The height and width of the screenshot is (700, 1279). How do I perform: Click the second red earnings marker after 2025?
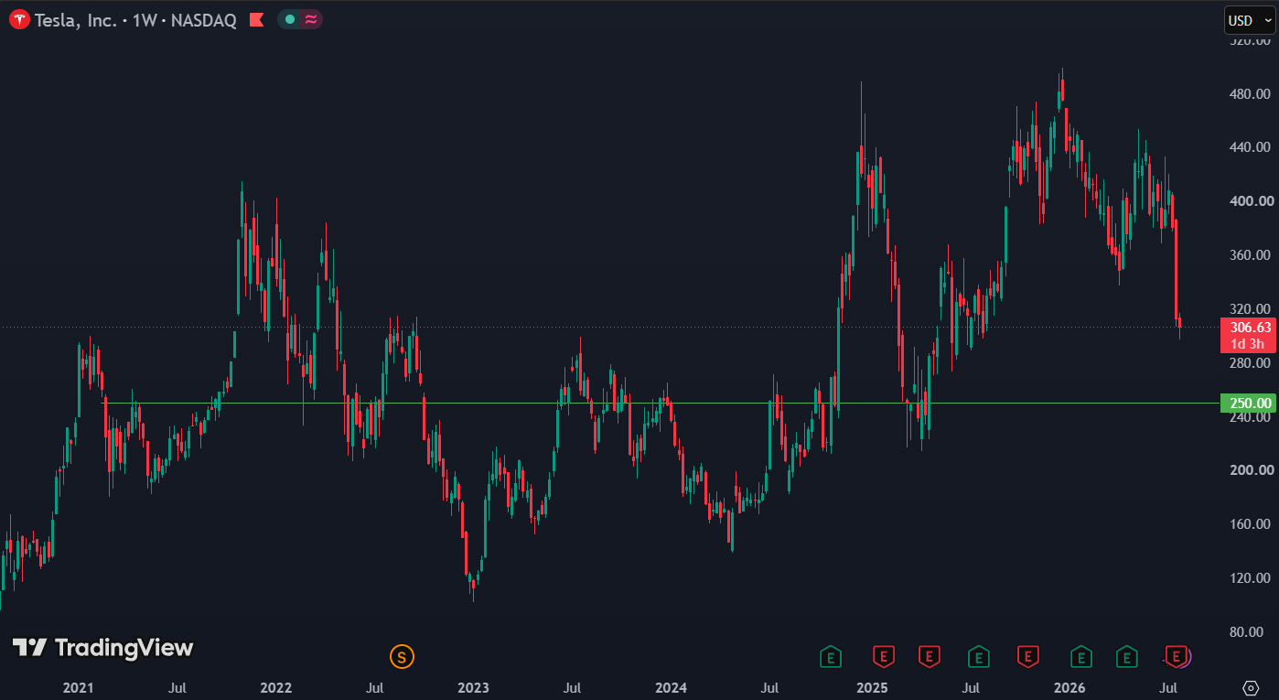[x=929, y=656]
